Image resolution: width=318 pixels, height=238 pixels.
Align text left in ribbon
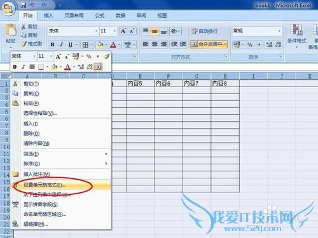click(x=146, y=44)
